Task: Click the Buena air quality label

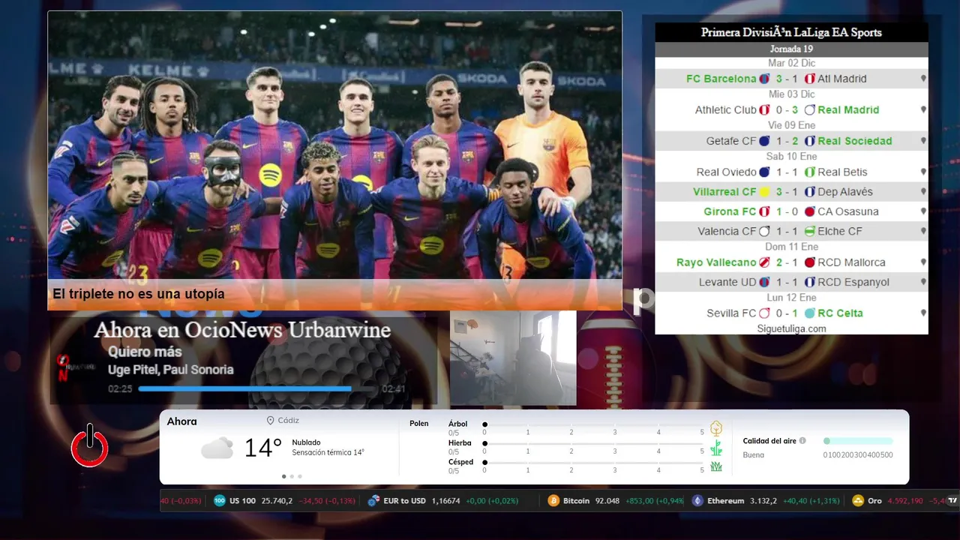Action: click(753, 454)
